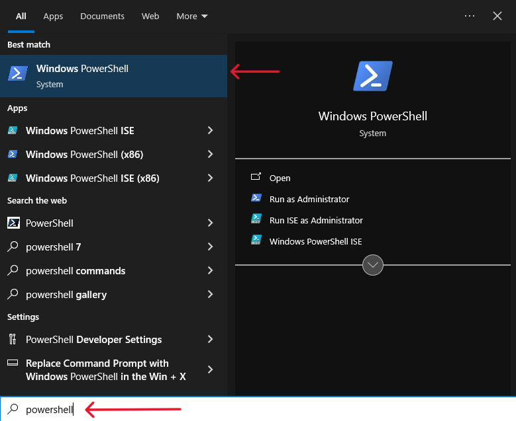Screen dimensions: 516x421
Task: Switch to the Apps tab
Action: (53, 16)
